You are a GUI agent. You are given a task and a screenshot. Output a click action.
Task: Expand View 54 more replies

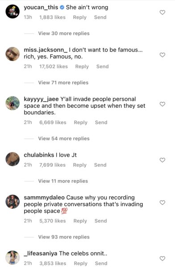(64, 138)
